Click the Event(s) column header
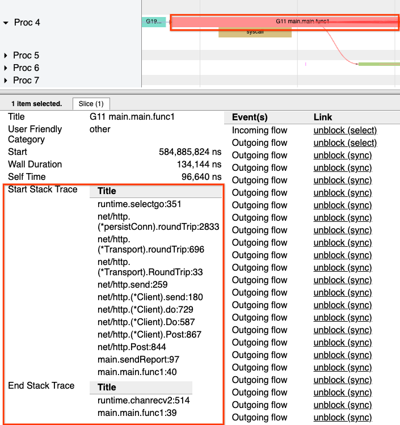Screen dimensions: 400x425 point(250,117)
